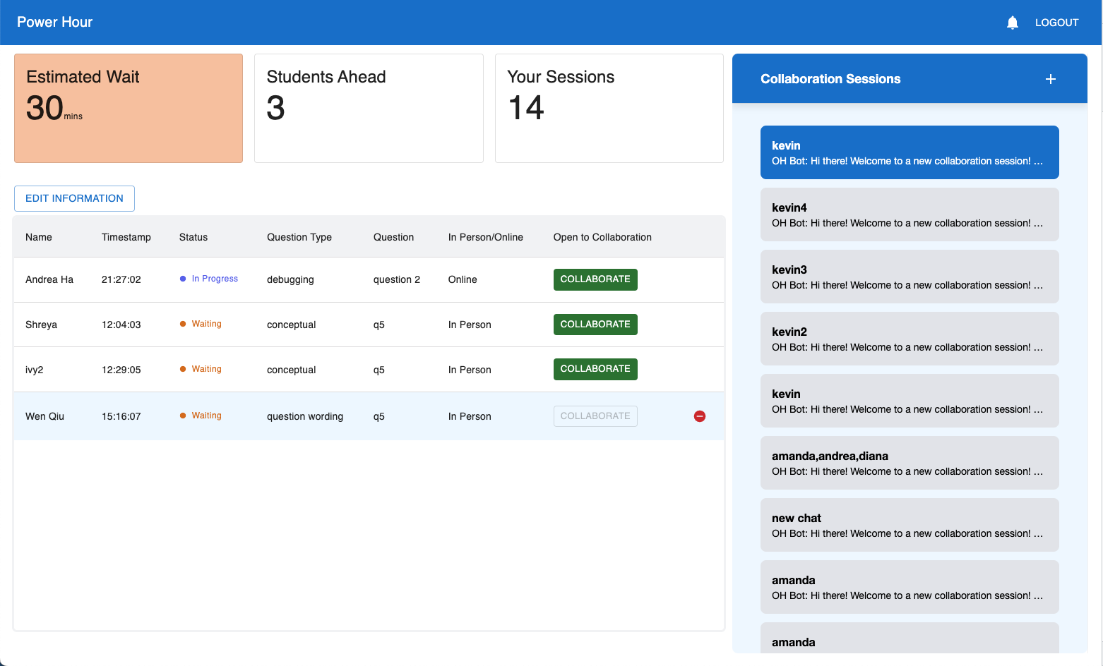Viewport: 1103px width, 666px height.
Task: Add a new collaboration session with plus icon
Action: [1051, 79]
